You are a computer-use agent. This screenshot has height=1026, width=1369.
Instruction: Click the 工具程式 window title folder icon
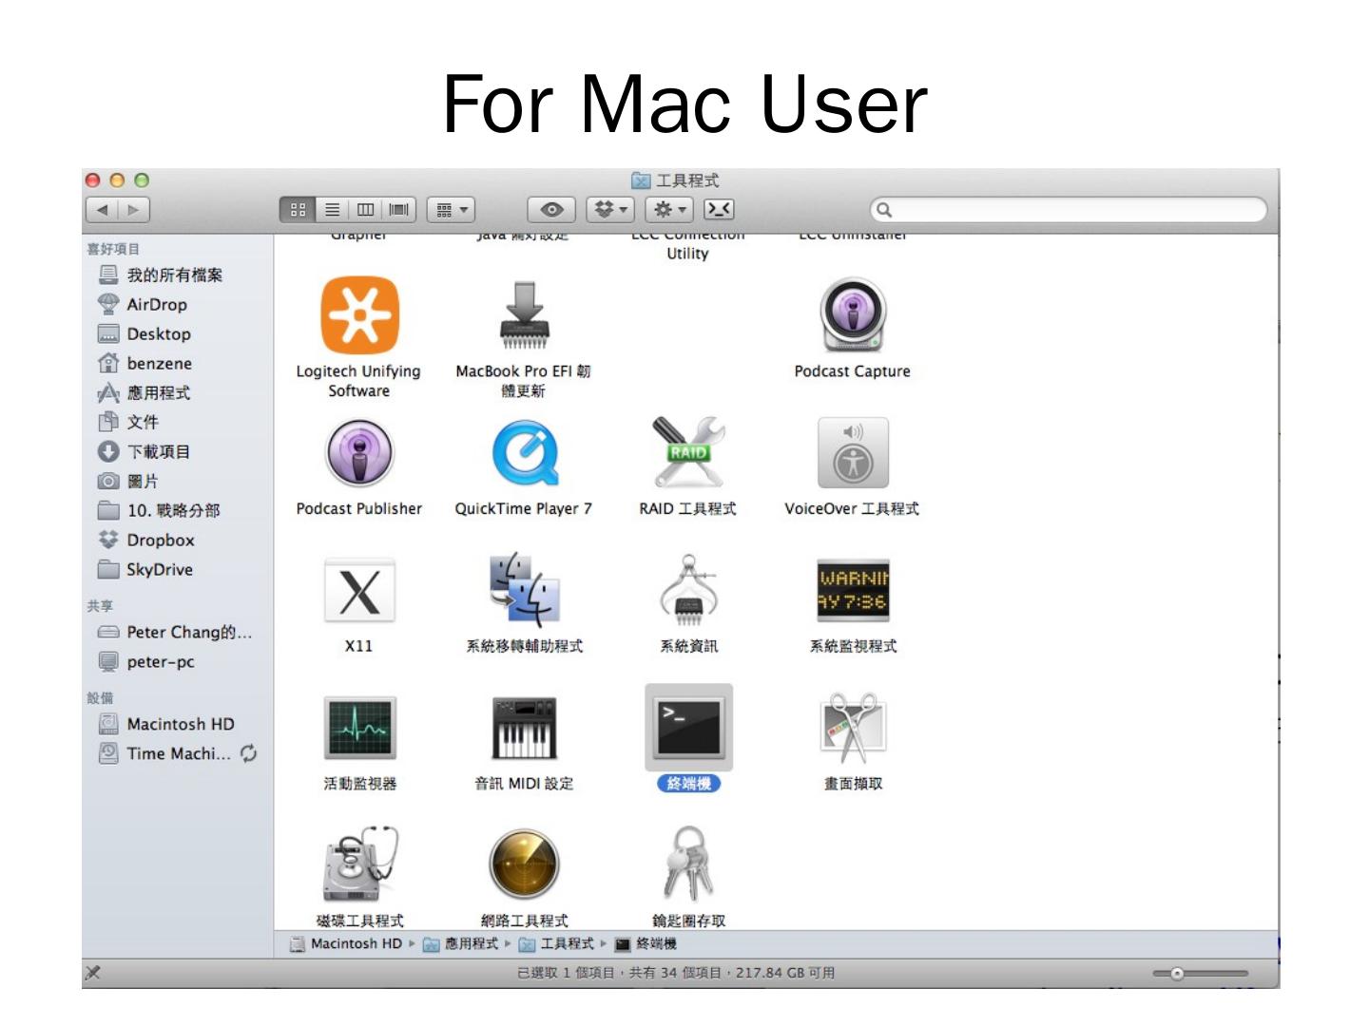click(641, 180)
